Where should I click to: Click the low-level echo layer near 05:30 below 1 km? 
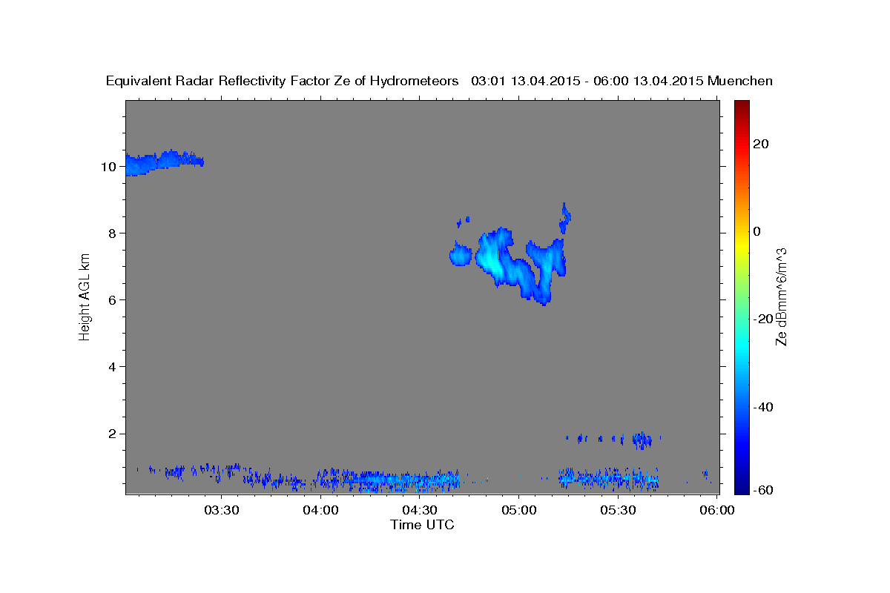[x=608, y=478]
